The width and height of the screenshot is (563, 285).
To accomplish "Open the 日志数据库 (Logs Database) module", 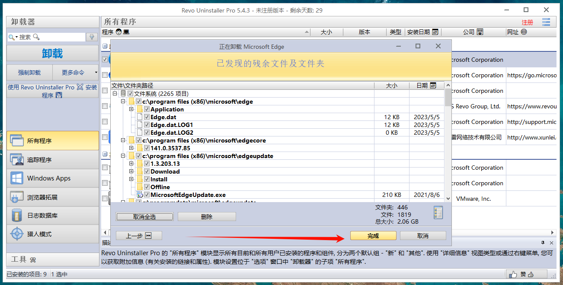I will click(x=52, y=215).
